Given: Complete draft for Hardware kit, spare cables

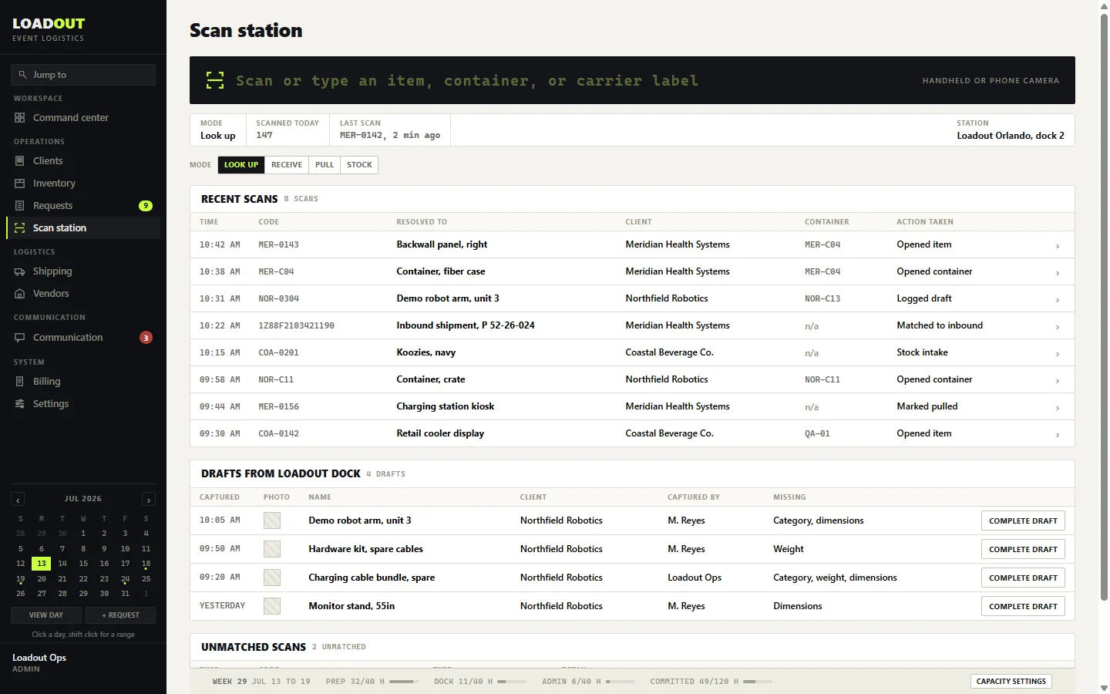Looking at the screenshot, I should [1023, 549].
